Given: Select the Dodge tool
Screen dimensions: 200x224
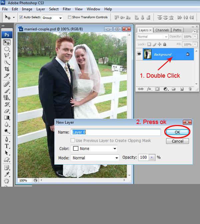Looking at the screenshot, I should pos(7,131).
